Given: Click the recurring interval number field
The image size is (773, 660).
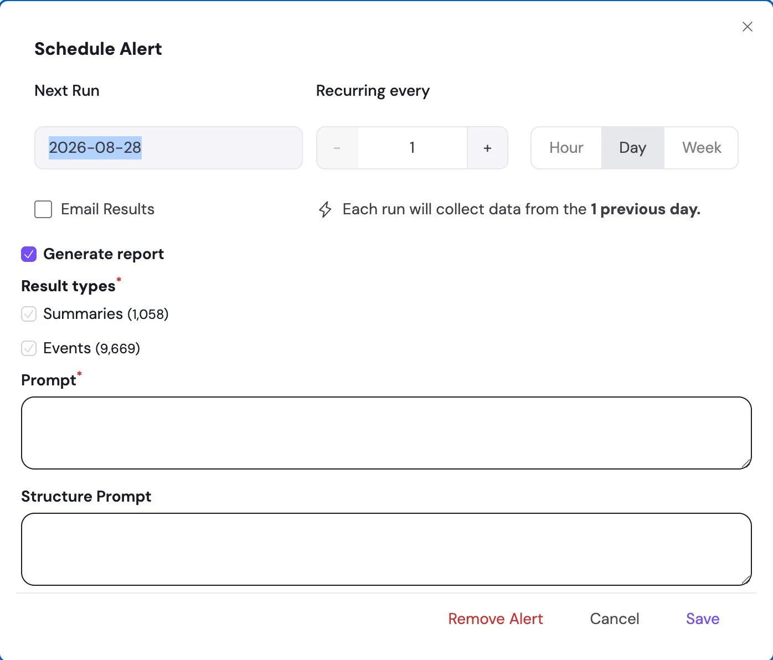Looking at the screenshot, I should coord(413,148).
